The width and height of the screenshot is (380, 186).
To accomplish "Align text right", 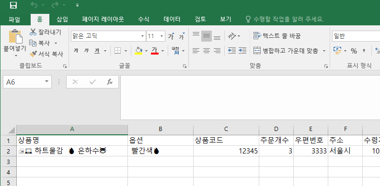I will point(217,51).
